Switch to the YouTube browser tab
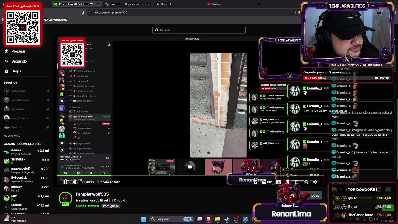 pos(229,4)
